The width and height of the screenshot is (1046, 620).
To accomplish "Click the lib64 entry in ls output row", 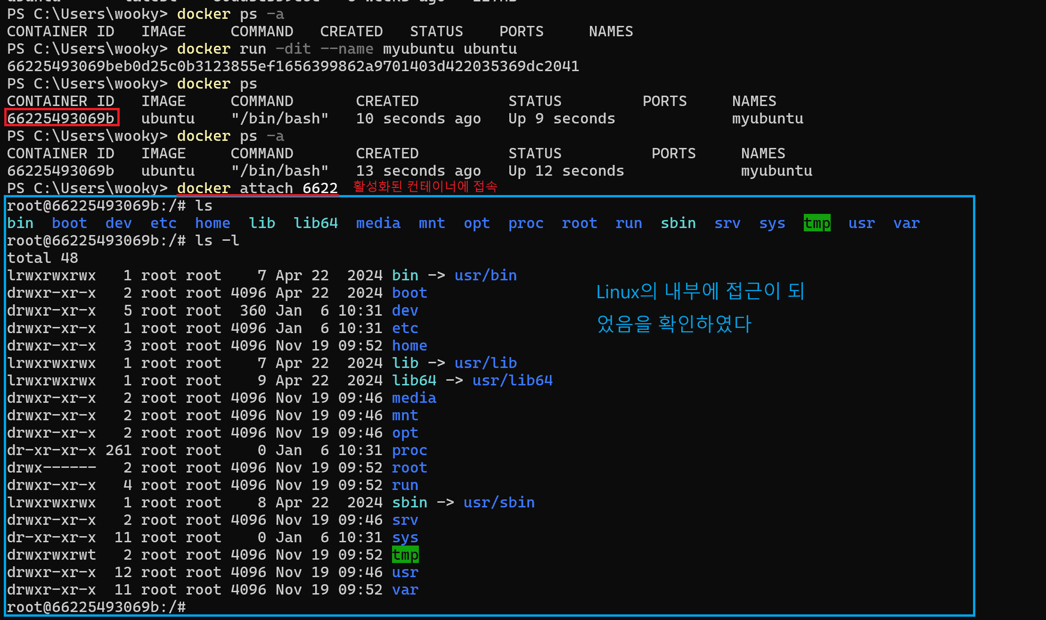I will click(x=315, y=223).
